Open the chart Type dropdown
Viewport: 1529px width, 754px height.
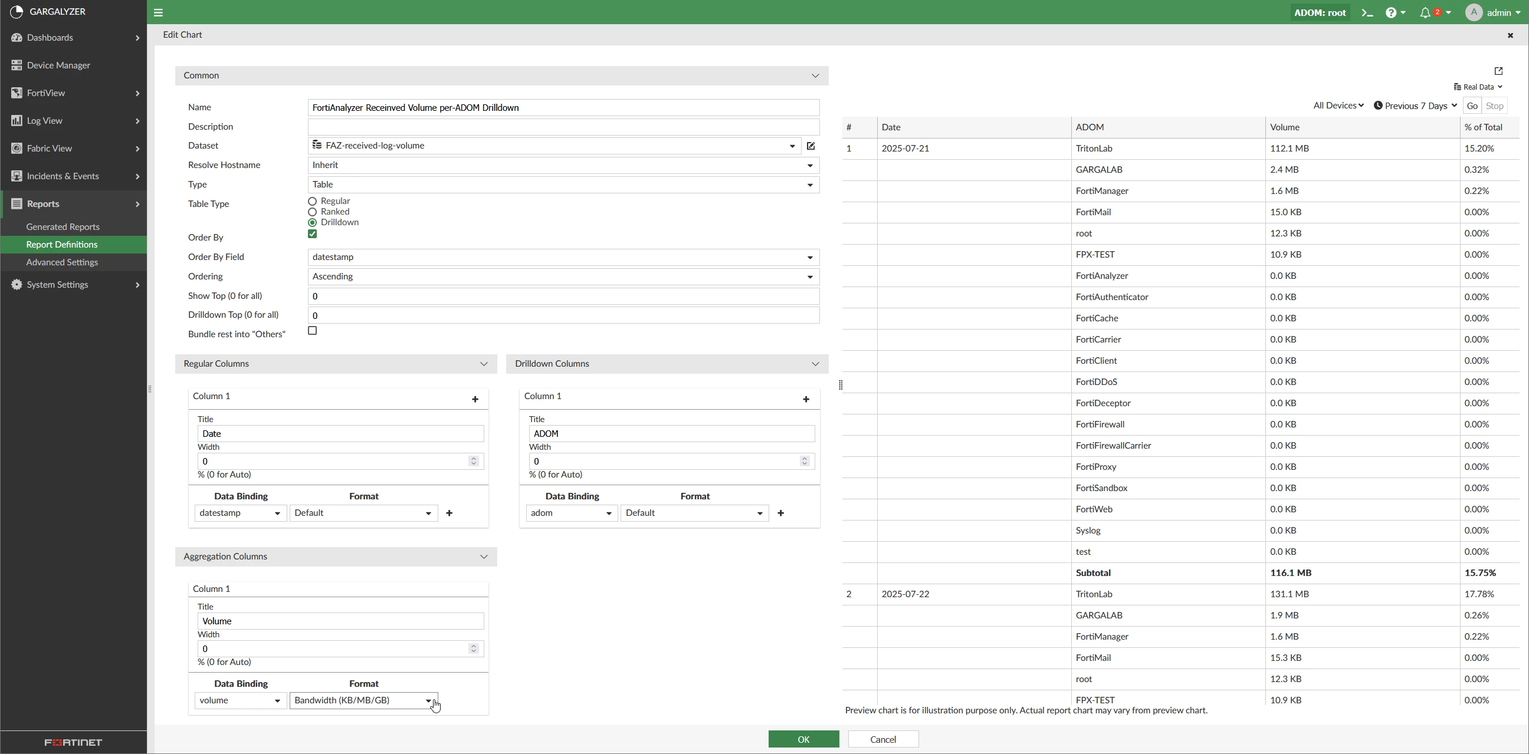point(564,185)
